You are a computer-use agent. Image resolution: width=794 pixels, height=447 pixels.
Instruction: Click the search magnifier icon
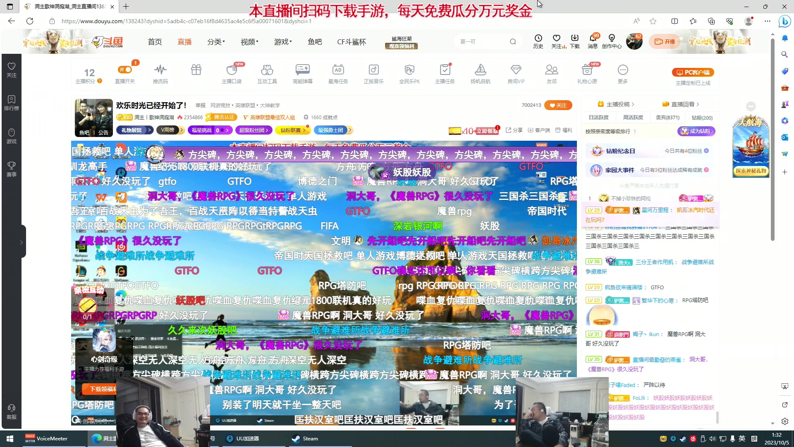point(513,41)
